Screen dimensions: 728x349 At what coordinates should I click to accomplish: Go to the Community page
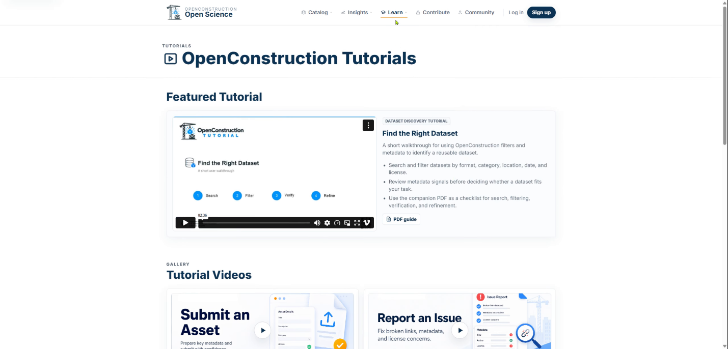(476, 12)
